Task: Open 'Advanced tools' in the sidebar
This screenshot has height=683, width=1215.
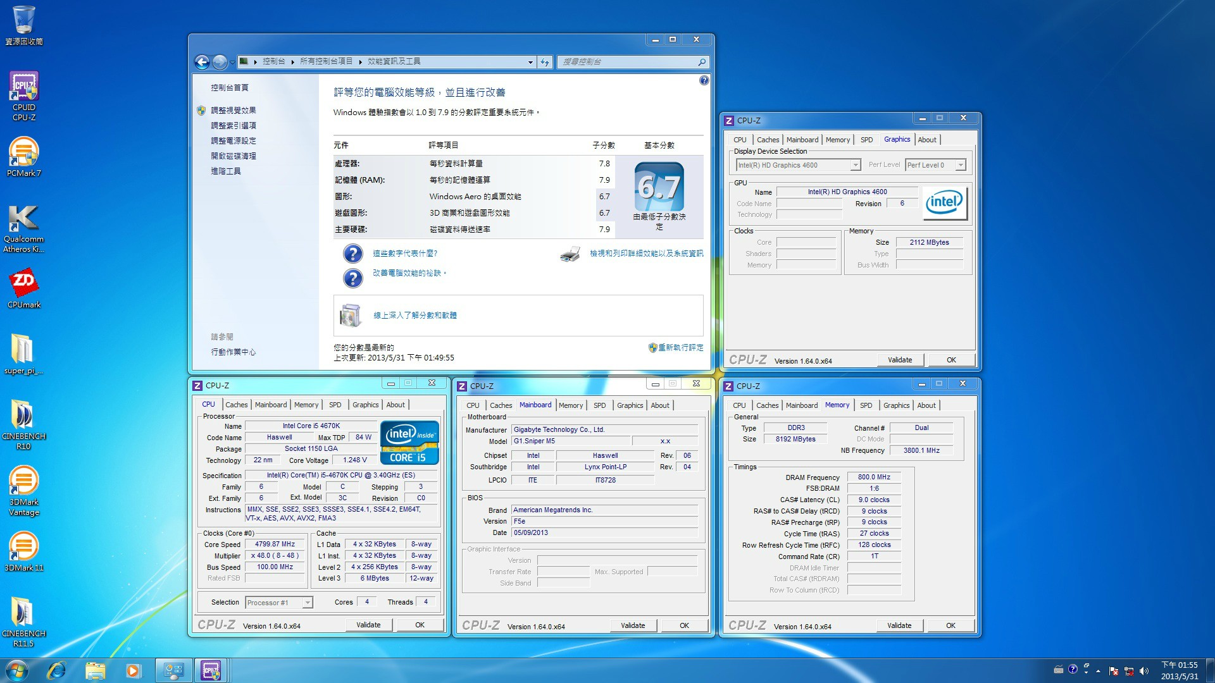Action: coord(226,171)
